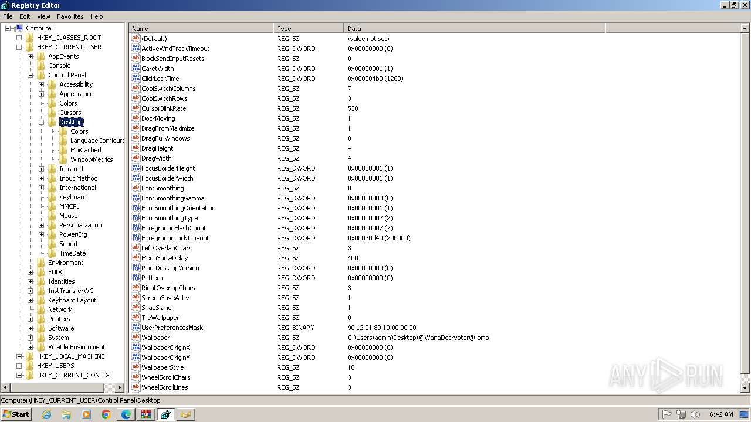Click the @WanaDecryptor@.bmp wallpaper path

coord(418,338)
